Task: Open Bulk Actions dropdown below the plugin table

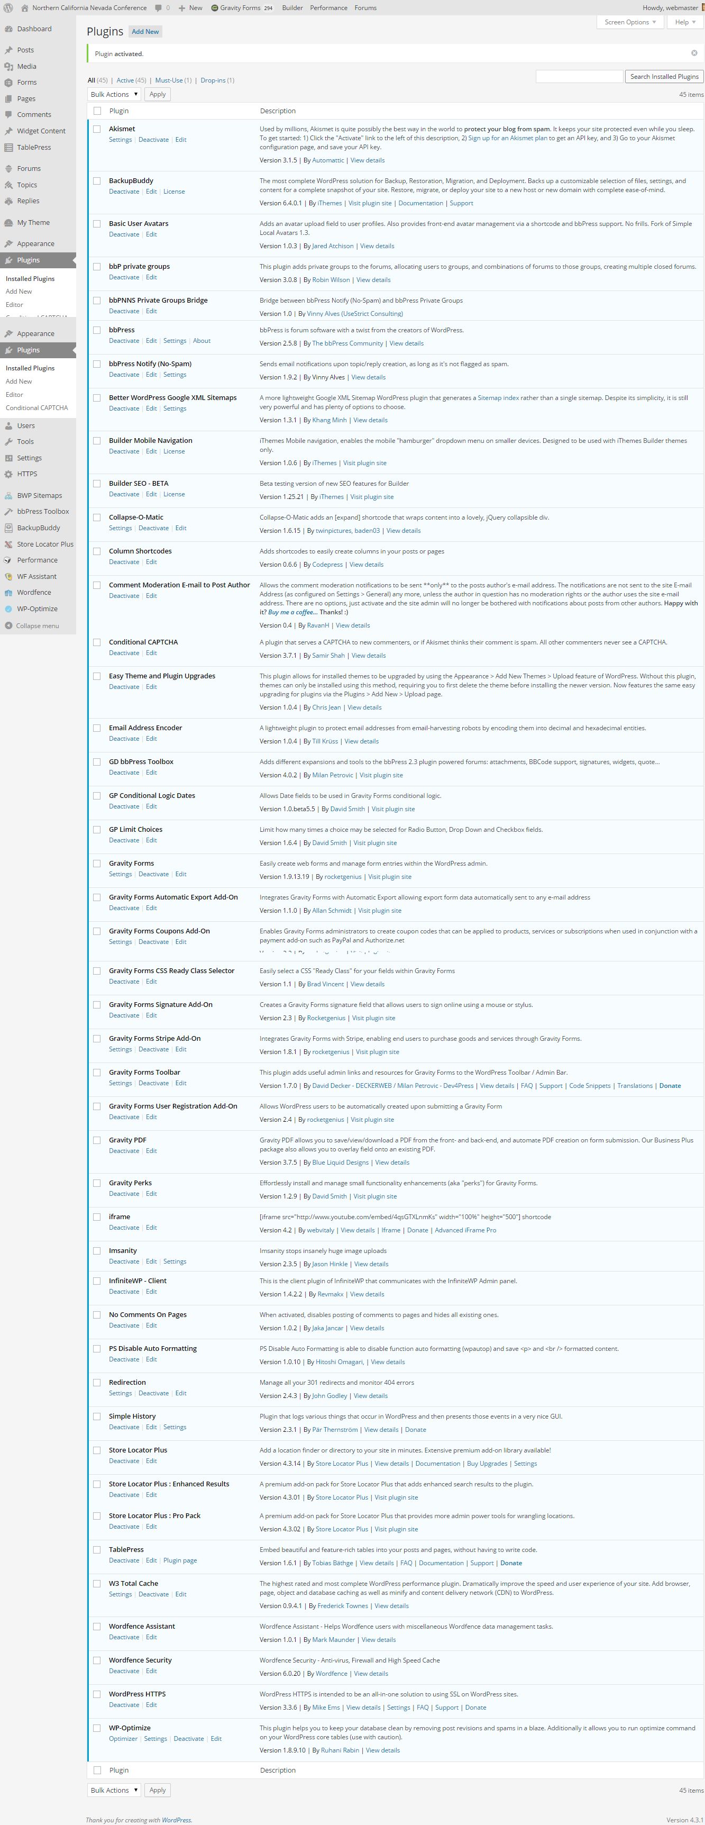Action: click(x=114, y=1790)
